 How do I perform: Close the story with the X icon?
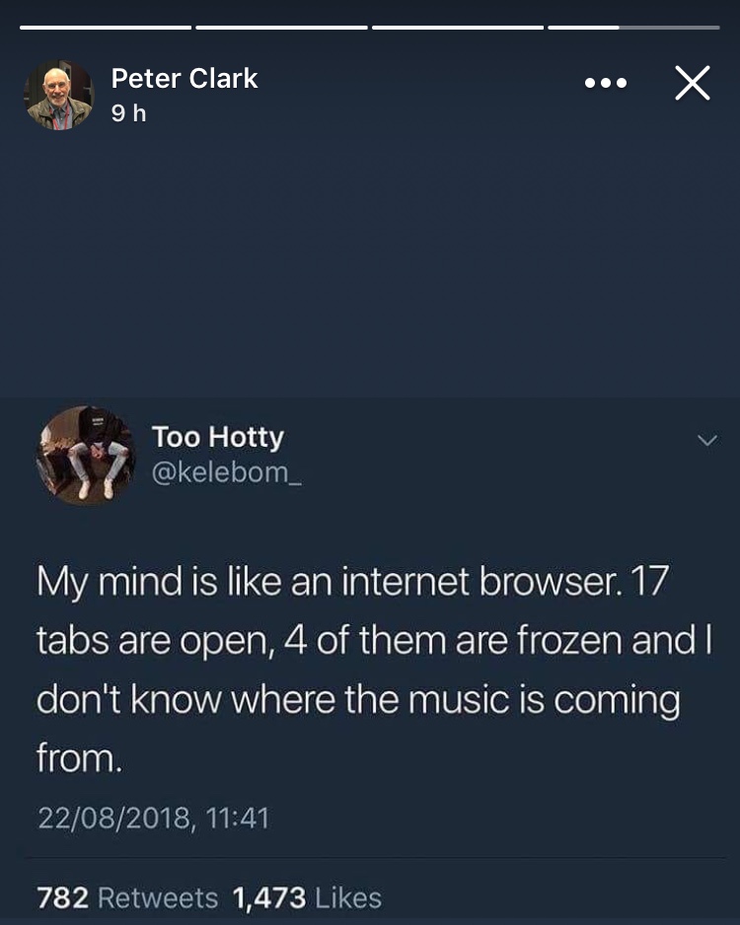pos(693,83)
